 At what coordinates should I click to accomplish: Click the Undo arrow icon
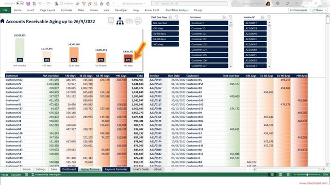coord(40,4)
